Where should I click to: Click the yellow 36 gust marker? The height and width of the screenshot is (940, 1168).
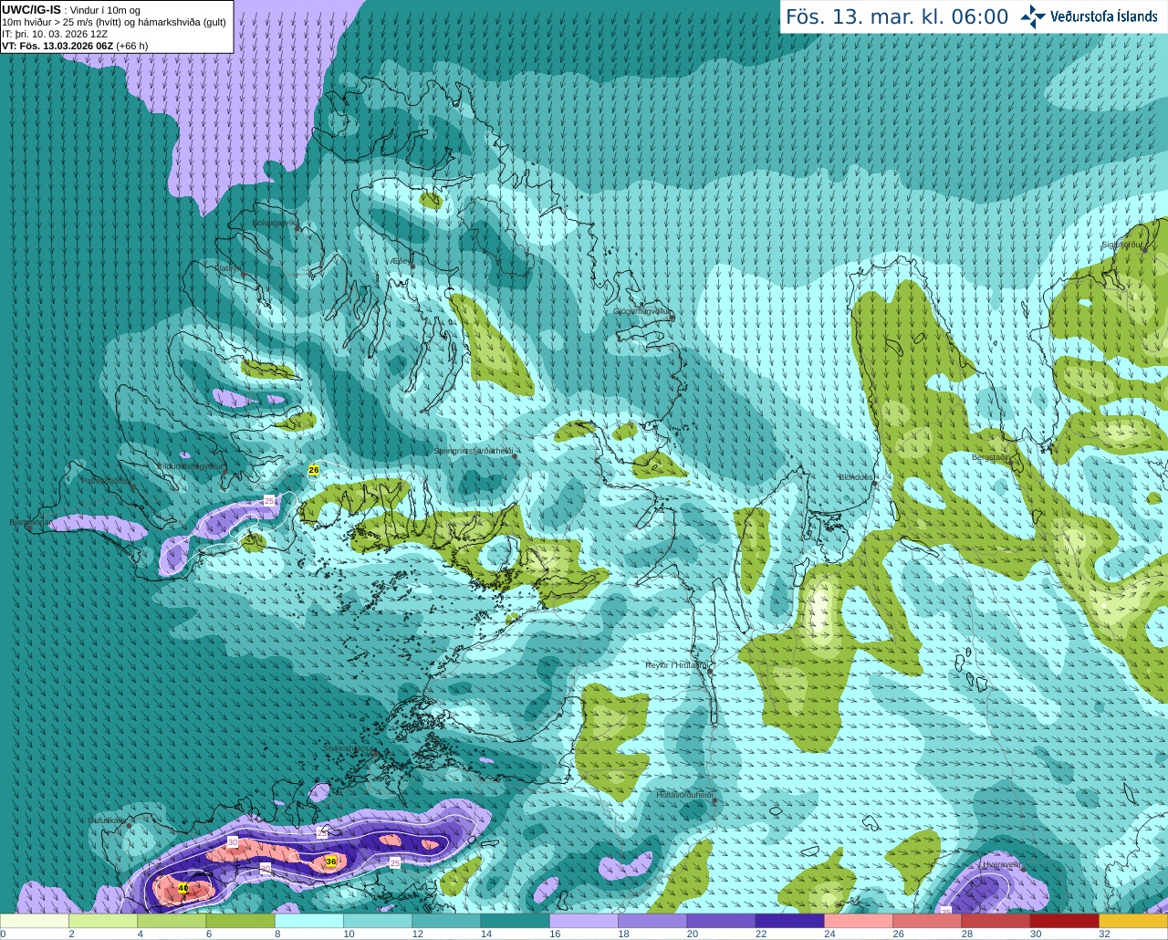pyautogui.click(x=330, y=861)
